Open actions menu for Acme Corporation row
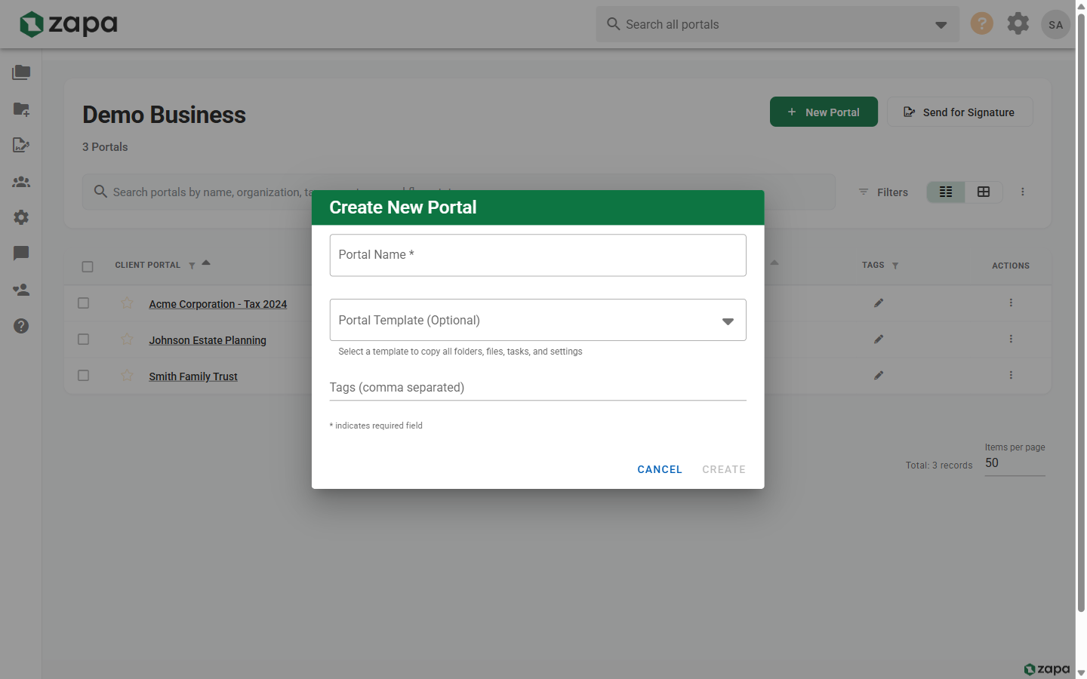 [x=1011, y=303]
